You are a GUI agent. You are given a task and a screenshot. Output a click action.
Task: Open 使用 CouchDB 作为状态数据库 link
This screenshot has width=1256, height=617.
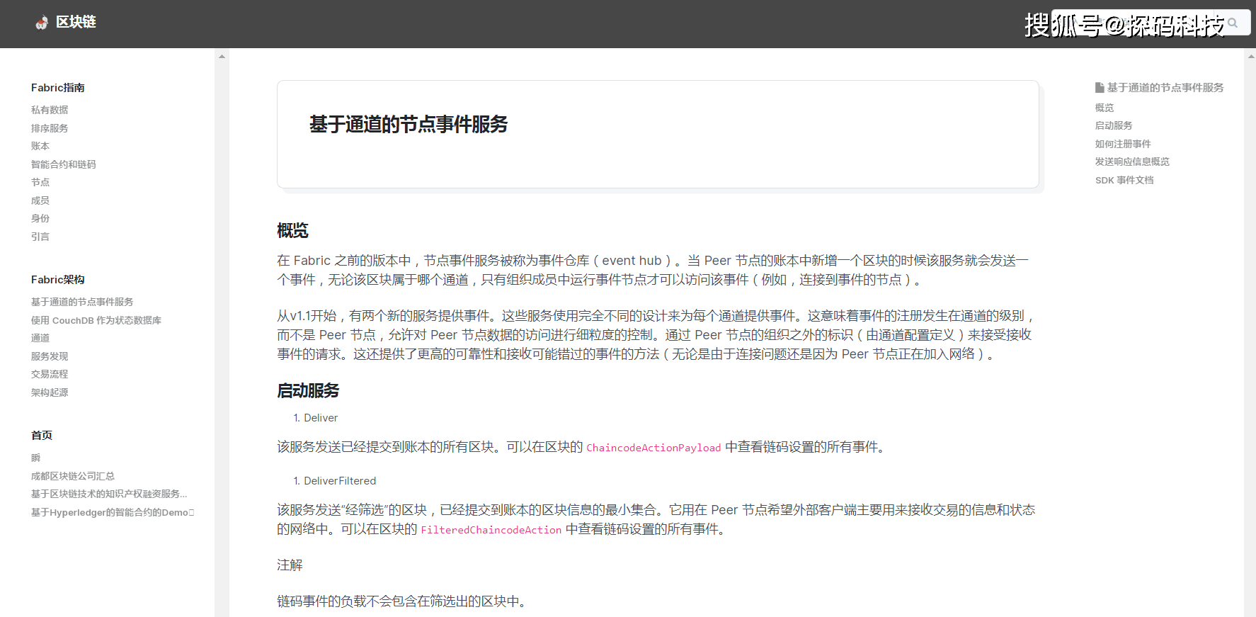point(96,320)
